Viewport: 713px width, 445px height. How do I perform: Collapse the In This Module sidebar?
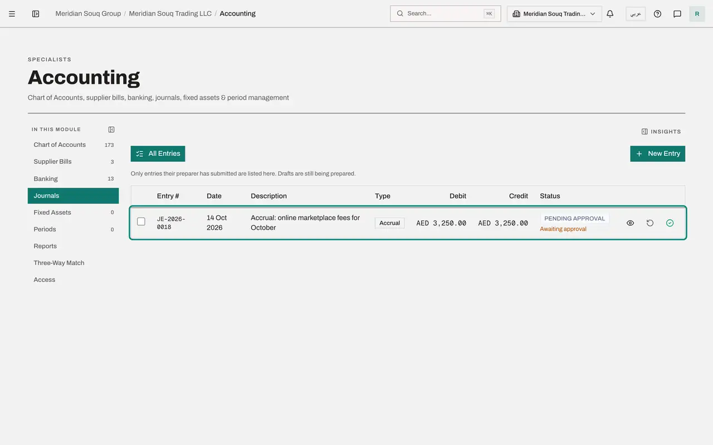pos(111,130)
